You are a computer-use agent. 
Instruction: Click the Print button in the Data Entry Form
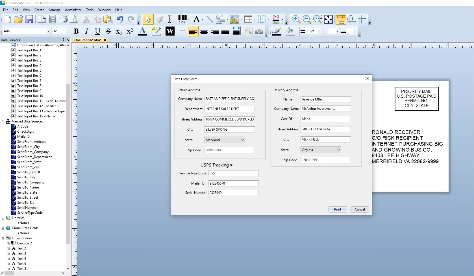click(x=338, y=209)
